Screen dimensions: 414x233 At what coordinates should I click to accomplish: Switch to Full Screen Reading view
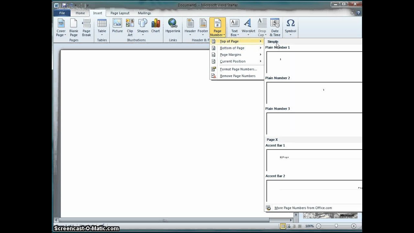coord(289,226)
